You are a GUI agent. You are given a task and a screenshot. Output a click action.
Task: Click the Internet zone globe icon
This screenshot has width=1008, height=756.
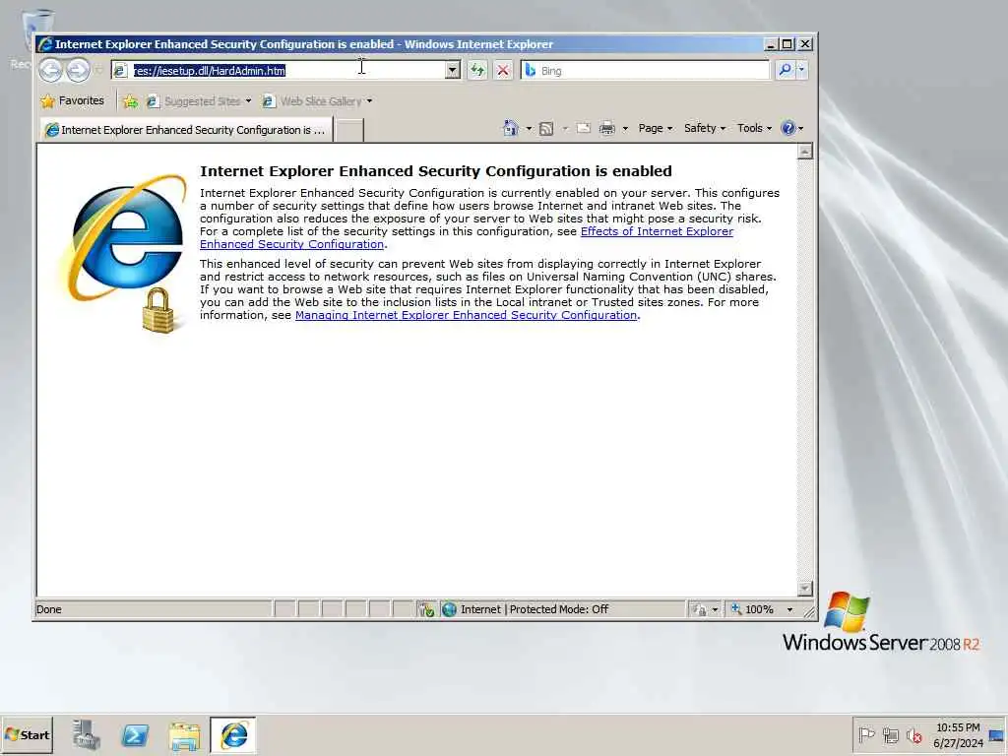[x=449, y=609]
